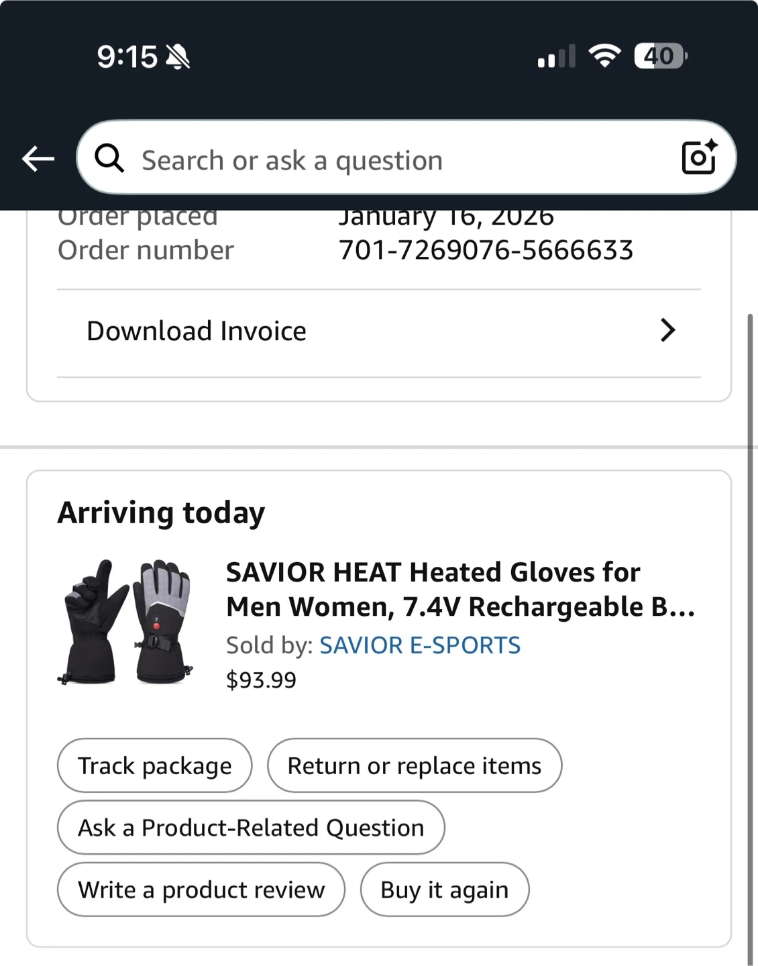Image resolution: width=758 pixels, height=966 pixels.
Task: Tap the back arrow icon
Action: [38, 159]
